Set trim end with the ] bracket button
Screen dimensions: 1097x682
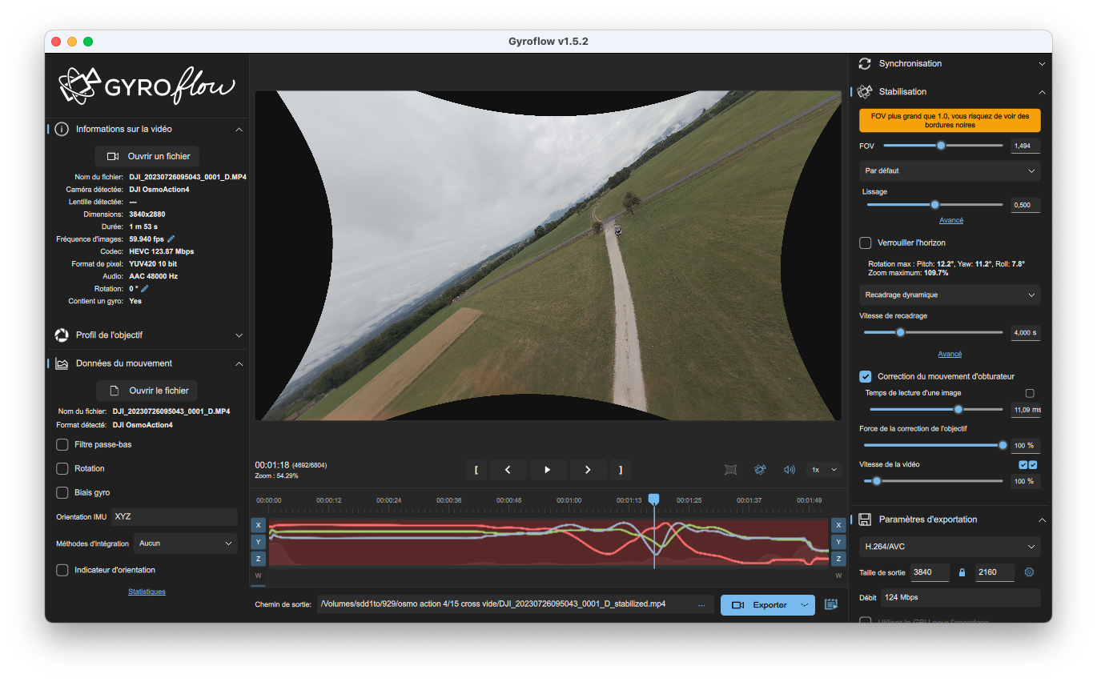tap(621, 470)
